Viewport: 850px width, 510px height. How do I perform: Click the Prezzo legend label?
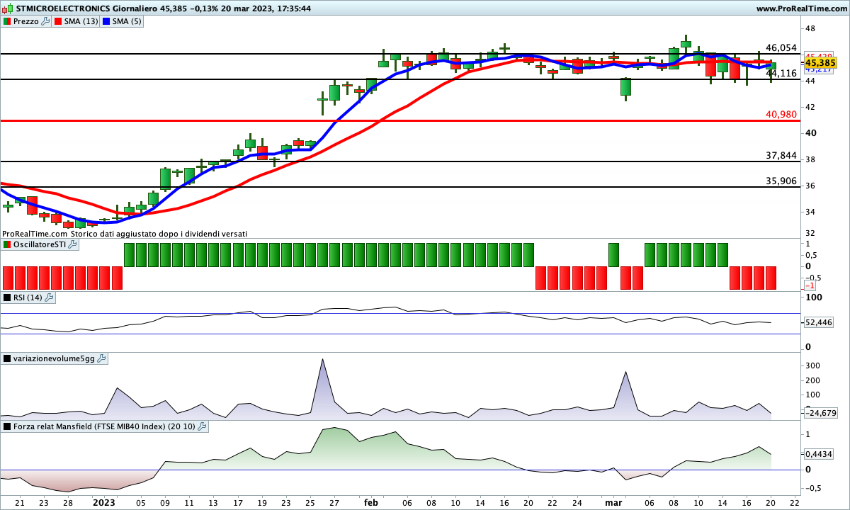click(26, 21)
